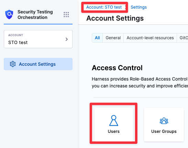Viewport: 188px width, 148px height.
Task: Open the Users card
Action: click(114, 125)
